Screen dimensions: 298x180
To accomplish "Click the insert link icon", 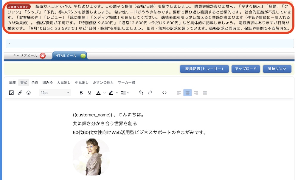I will [x=20, y=93].
